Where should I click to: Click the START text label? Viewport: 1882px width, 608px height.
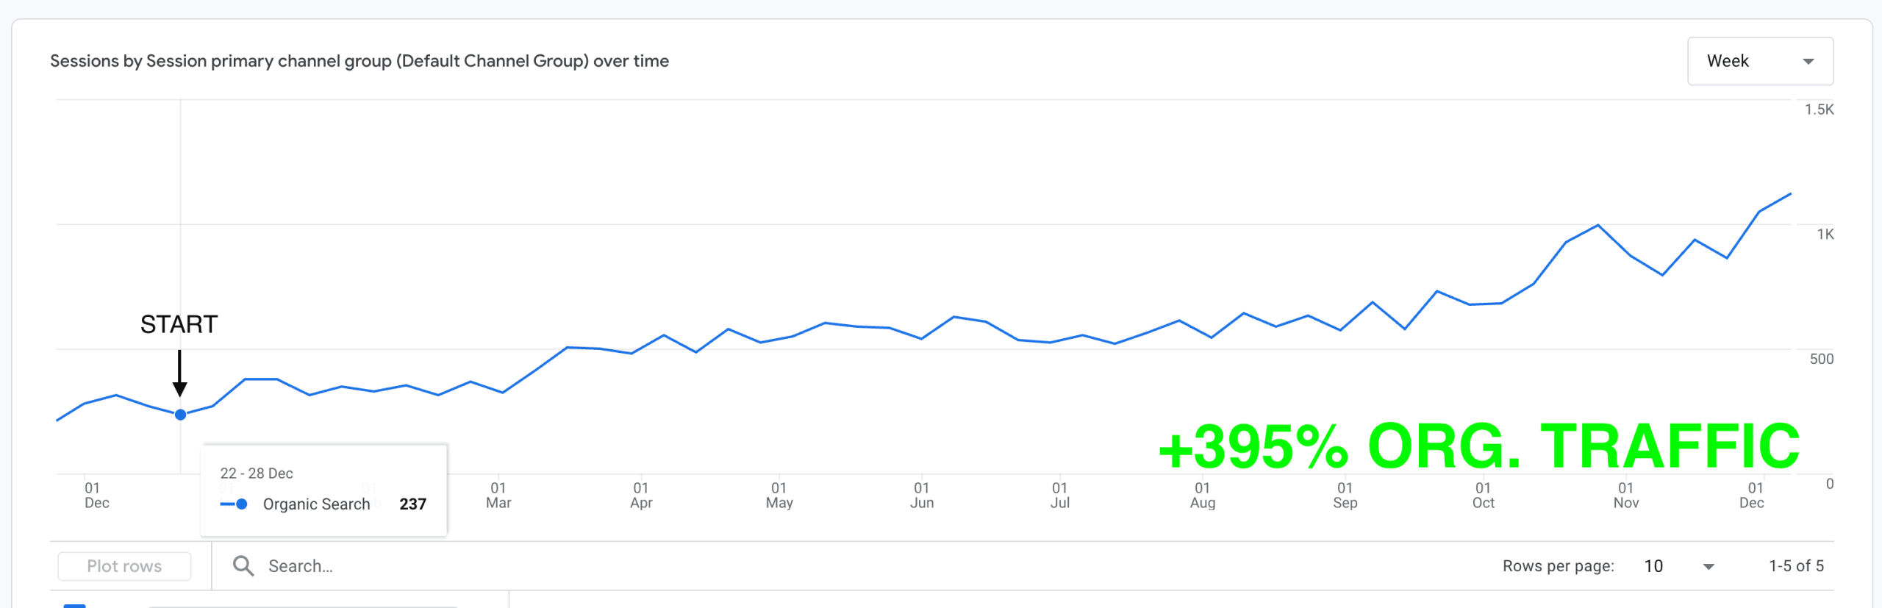pos(179,324)
